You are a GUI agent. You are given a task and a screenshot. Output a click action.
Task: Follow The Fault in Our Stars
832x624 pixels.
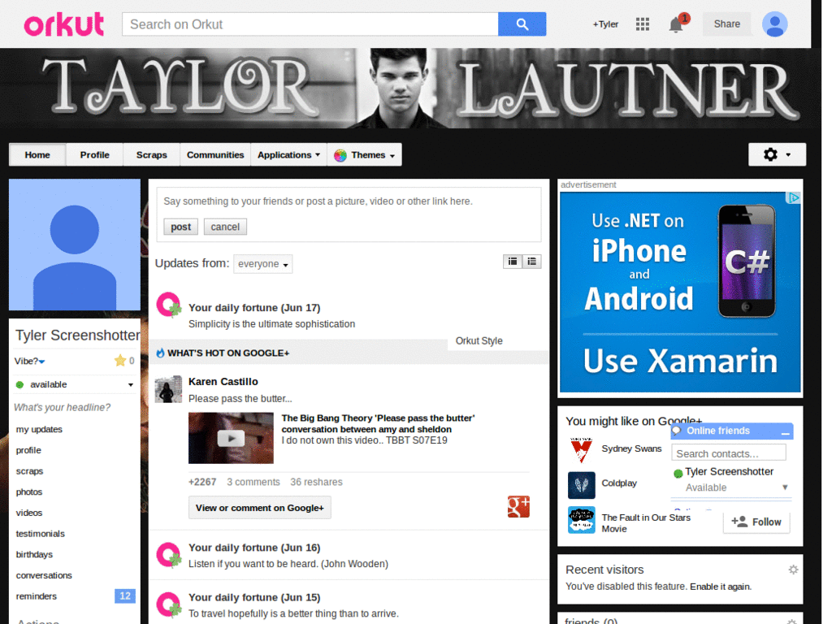pos(756,522)
